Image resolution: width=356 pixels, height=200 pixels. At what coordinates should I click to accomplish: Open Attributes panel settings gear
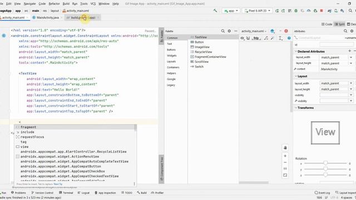tap(352, 31)
